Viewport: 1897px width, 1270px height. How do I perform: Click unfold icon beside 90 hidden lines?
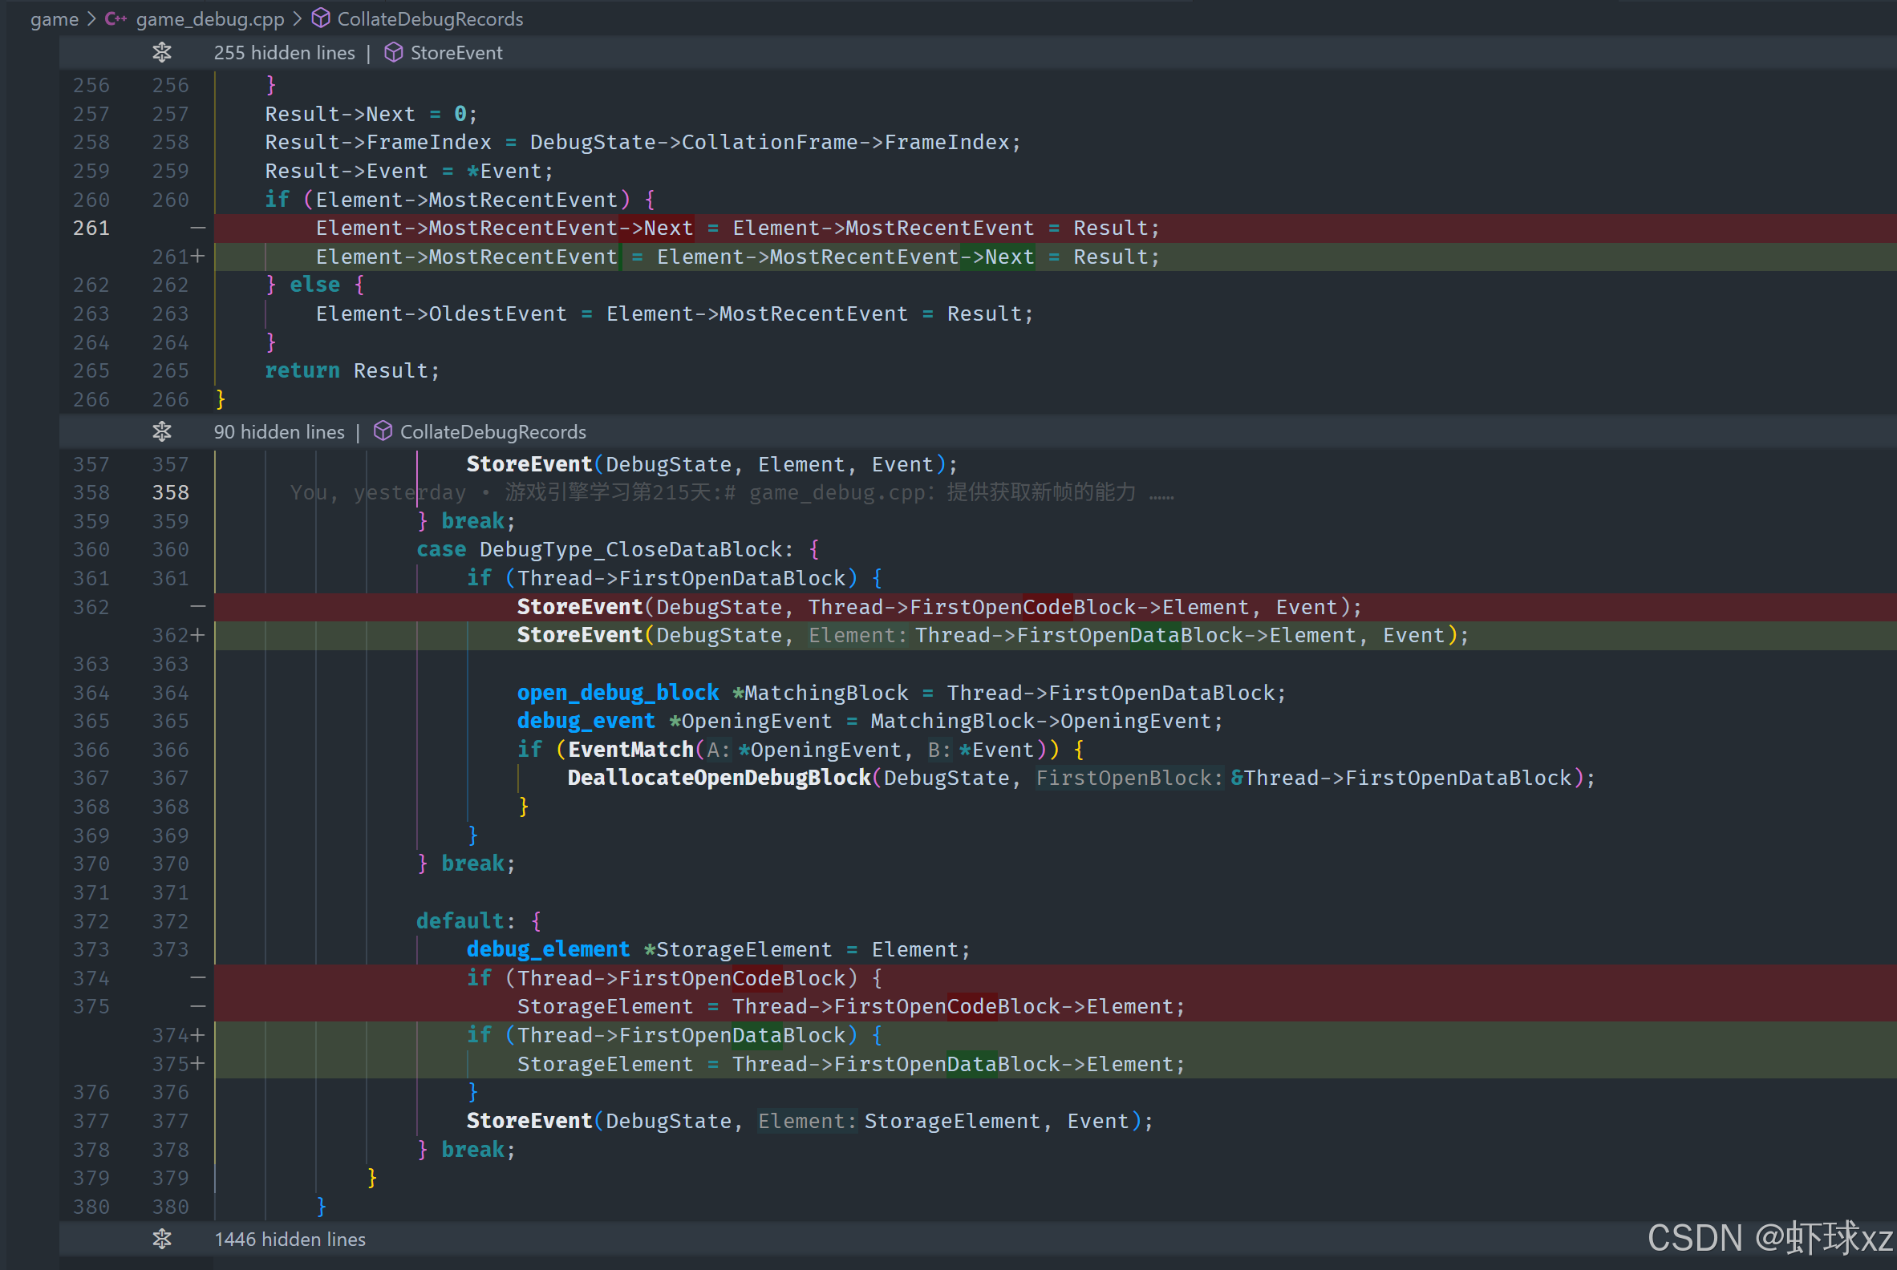tap(162, 431)
